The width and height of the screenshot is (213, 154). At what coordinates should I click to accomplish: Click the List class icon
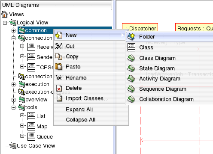click(31, 116)
